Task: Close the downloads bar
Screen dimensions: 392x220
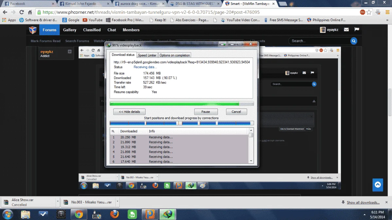Action: coord(386,202)
